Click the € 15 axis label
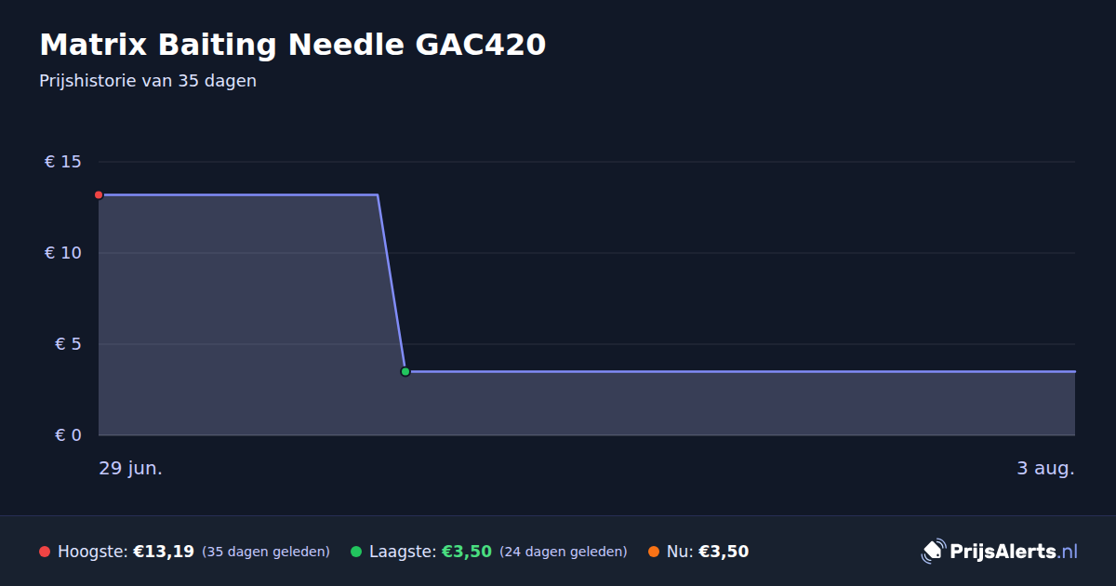This screenshot has height=586, width=1116. (63, 162)
